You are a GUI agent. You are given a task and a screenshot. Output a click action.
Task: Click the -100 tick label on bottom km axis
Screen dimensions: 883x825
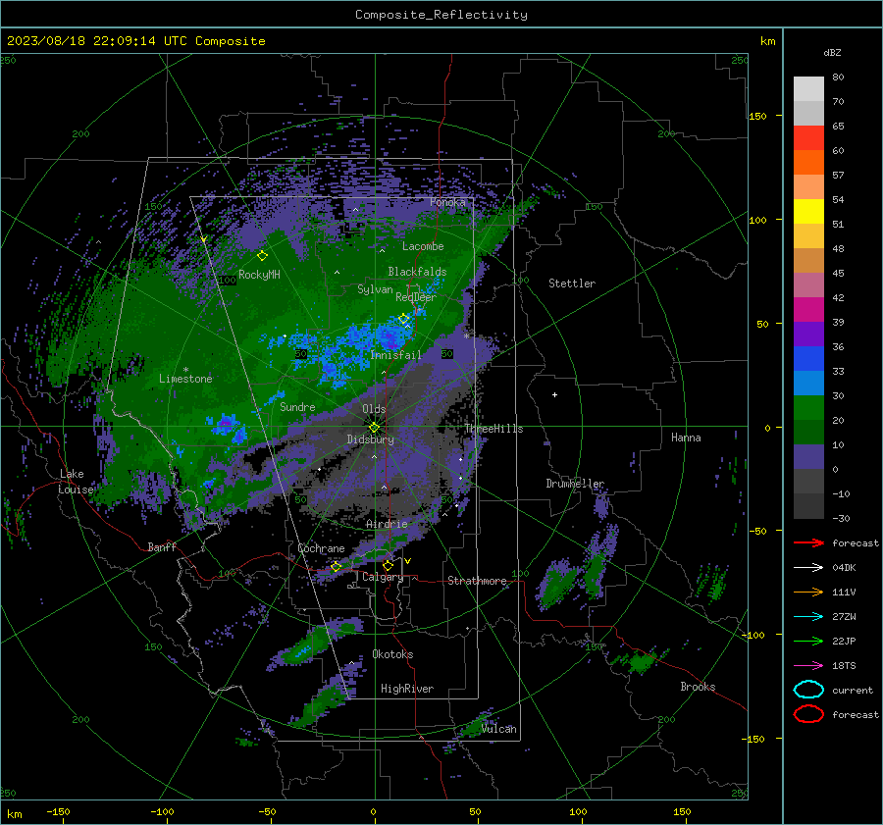162,811
